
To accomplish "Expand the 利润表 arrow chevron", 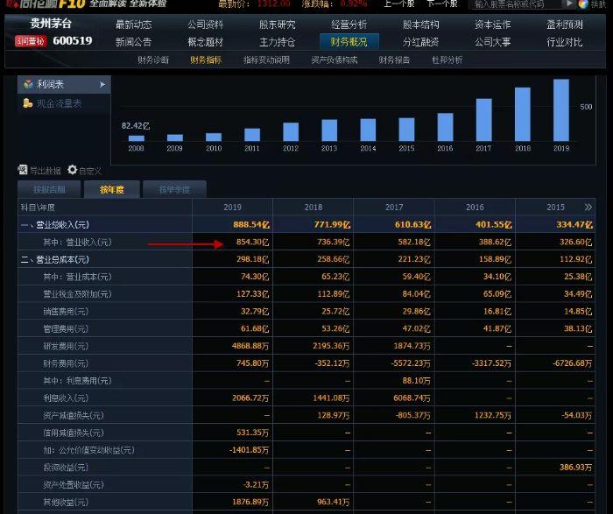I will click(x=102, y=84).
